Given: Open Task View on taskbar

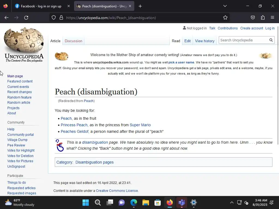Looking at the screenshot, I should click(x=110, y=202).
